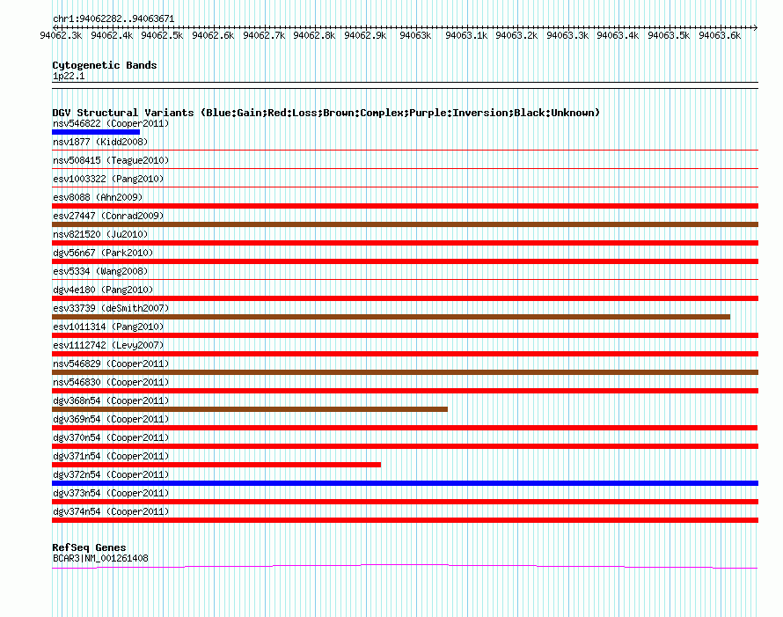The height and width of the screenshot is (617, 783).
Task: Click the esv8088 red loss bar
Action: [x=405, y=206]
